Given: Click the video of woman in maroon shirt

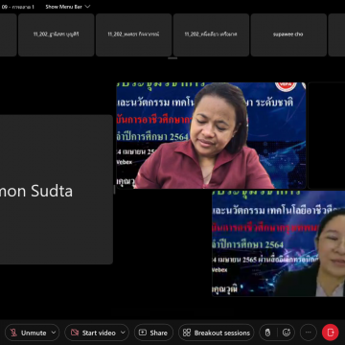Looking at the screenshot, I should pyautogui.click(x=211, y=135).
